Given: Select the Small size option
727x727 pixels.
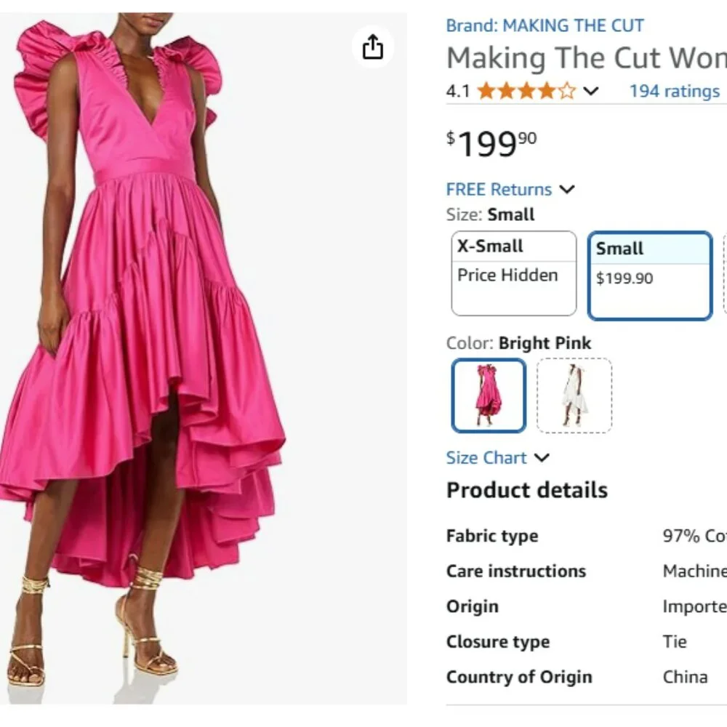Looking at the screenshot, I should coord(649,275).
